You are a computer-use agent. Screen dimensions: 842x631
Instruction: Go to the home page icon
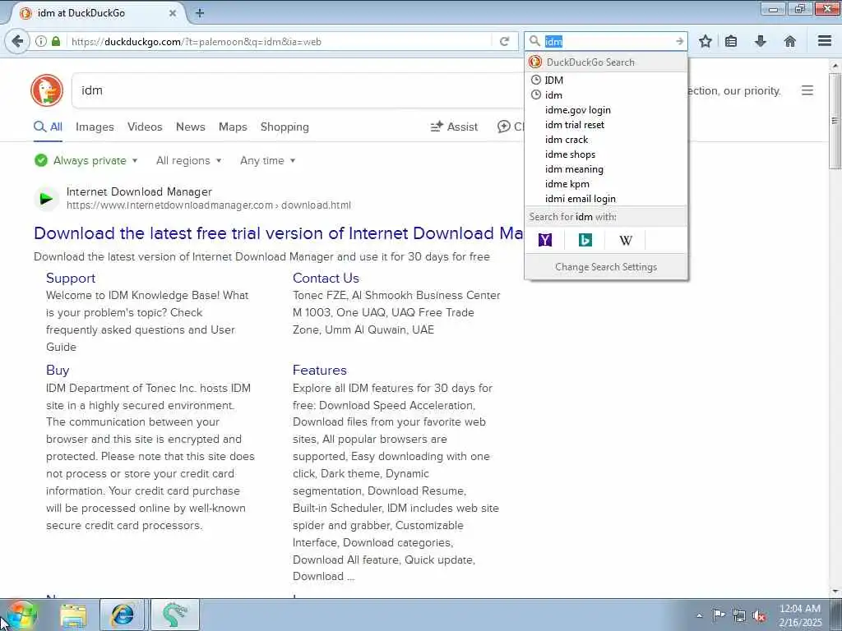point(790,41)
